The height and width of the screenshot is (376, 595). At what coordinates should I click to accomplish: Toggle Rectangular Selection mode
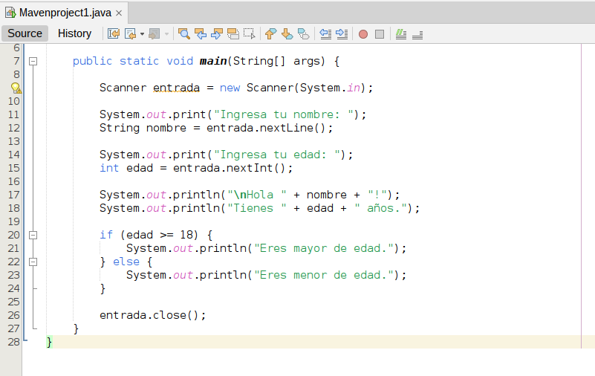[250, 33]
